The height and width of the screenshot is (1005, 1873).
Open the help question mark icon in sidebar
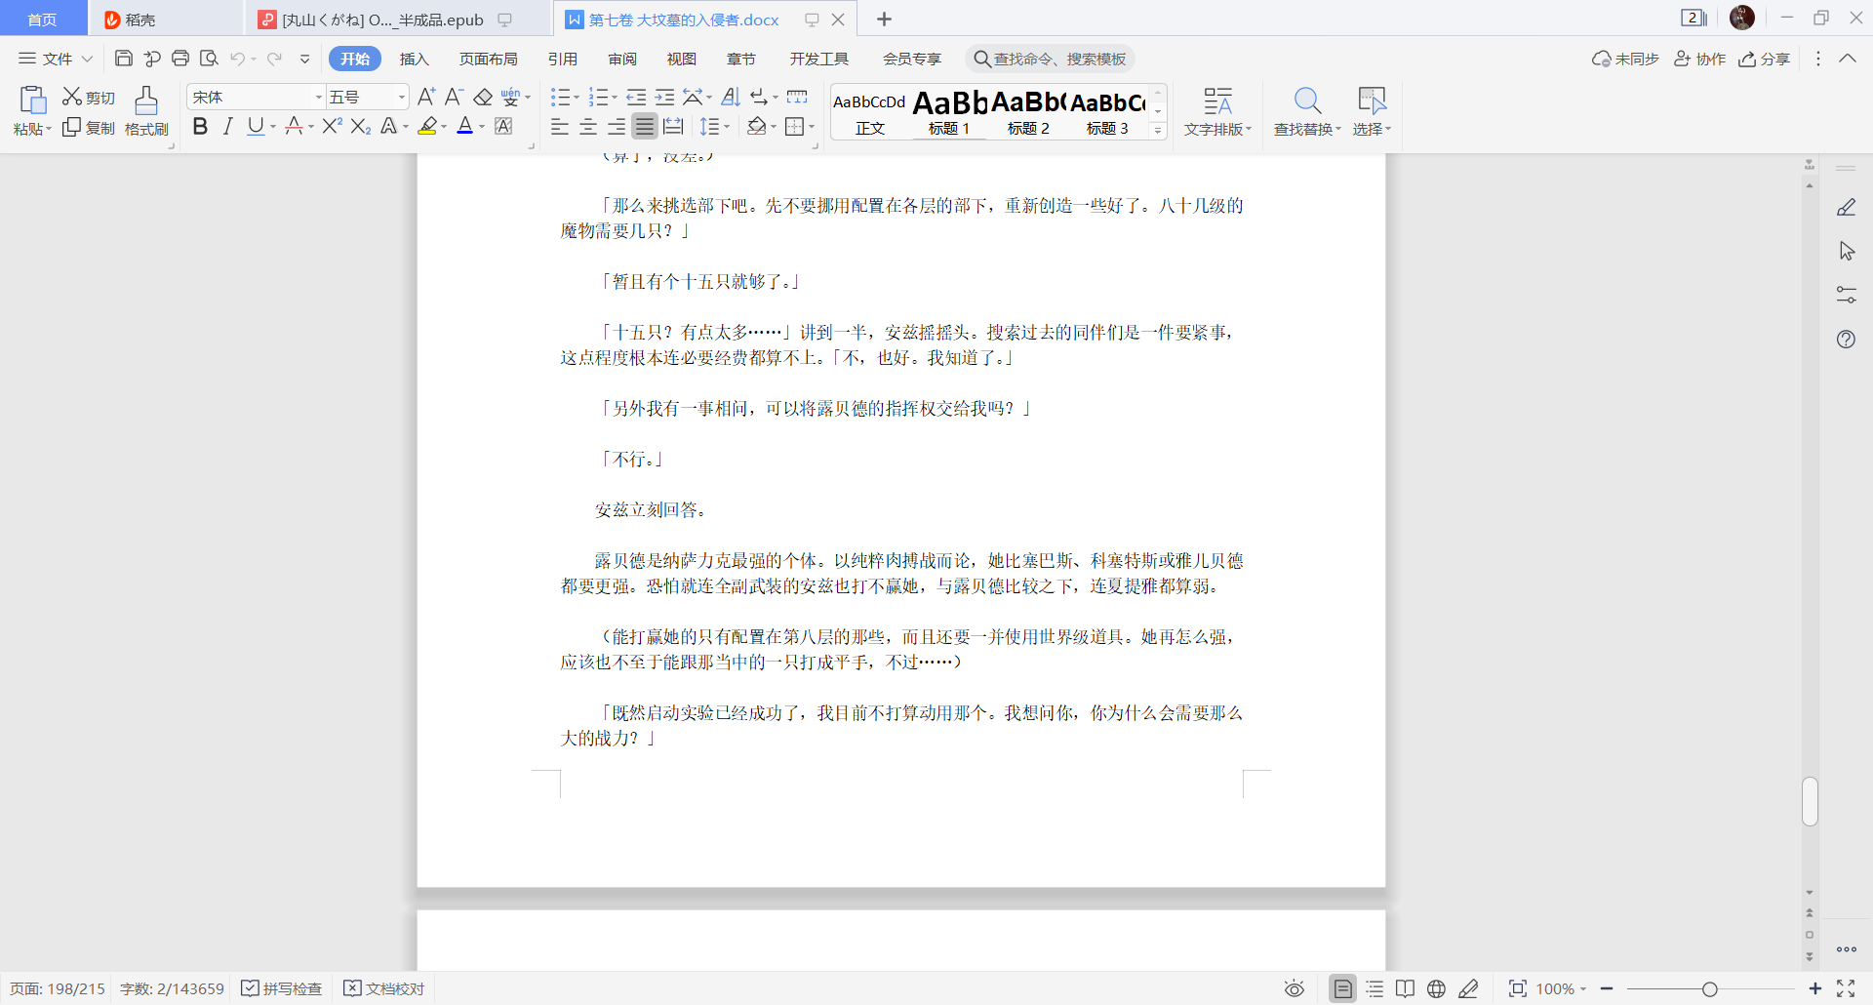tap(1846, 340)
